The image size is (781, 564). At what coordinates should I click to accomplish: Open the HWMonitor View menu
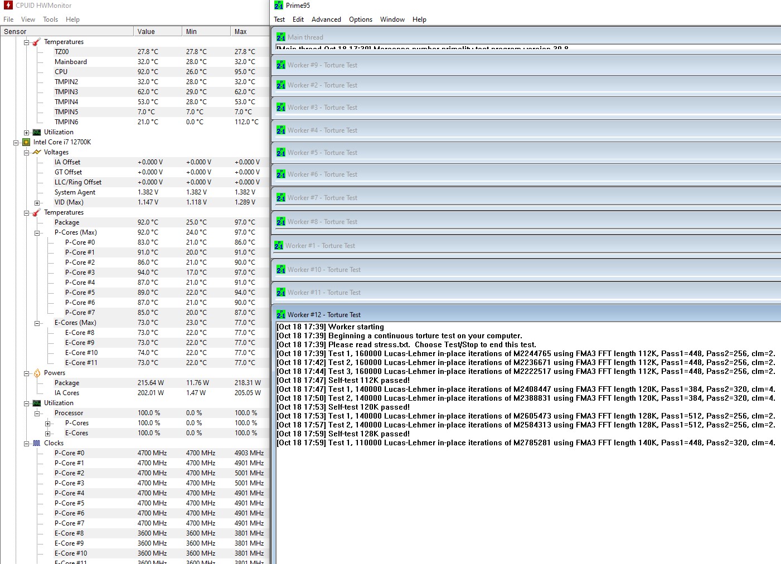pyautogui.click(x=28, y=20)
